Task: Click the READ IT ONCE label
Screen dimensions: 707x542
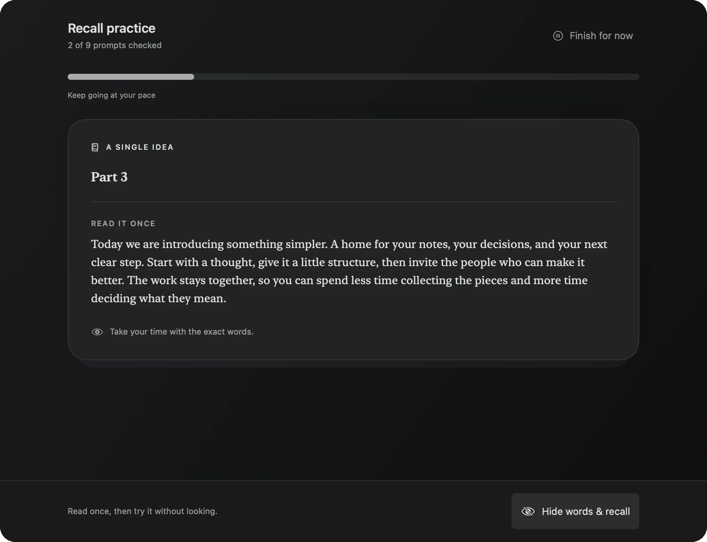Action: (x=123, y=224)
